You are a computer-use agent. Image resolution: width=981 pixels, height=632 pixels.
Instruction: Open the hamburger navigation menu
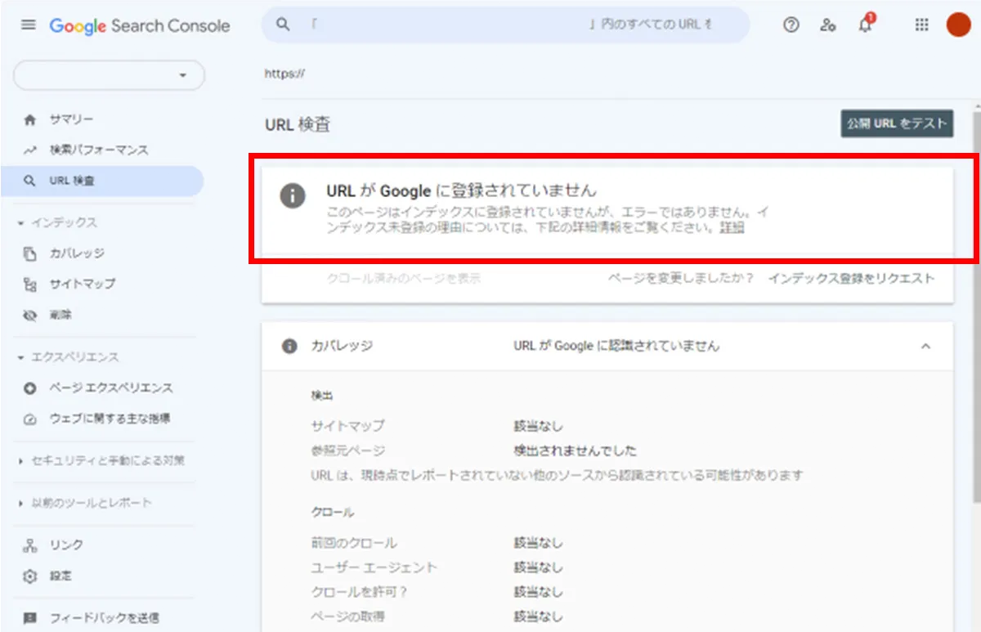tap(29, 25)
